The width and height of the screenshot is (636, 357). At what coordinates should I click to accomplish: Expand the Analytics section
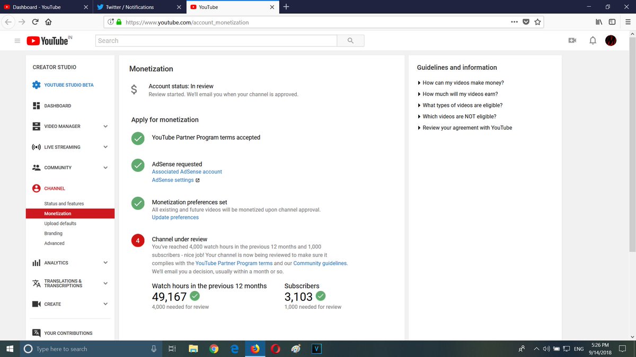coord(105,263)
